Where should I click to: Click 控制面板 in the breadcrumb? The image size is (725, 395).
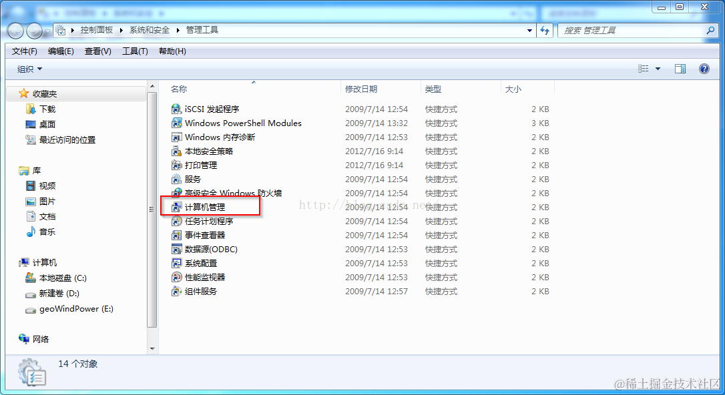pyautogui.click(x=97, y=30)
